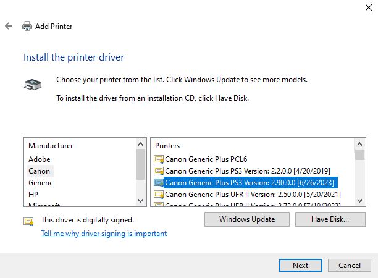Click the driver icon for Canon Generic Plus PCL6
This screenshot has width=378, height=278.
(159, 159)
